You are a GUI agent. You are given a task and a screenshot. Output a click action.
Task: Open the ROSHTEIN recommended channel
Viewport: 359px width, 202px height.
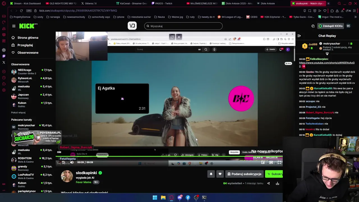coord(31,160)
